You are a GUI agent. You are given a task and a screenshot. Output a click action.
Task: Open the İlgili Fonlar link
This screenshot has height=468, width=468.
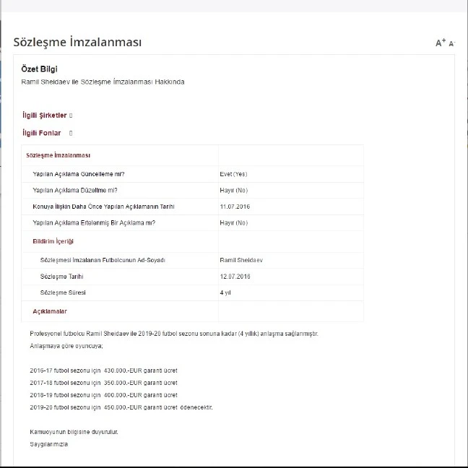click(41, 133)
